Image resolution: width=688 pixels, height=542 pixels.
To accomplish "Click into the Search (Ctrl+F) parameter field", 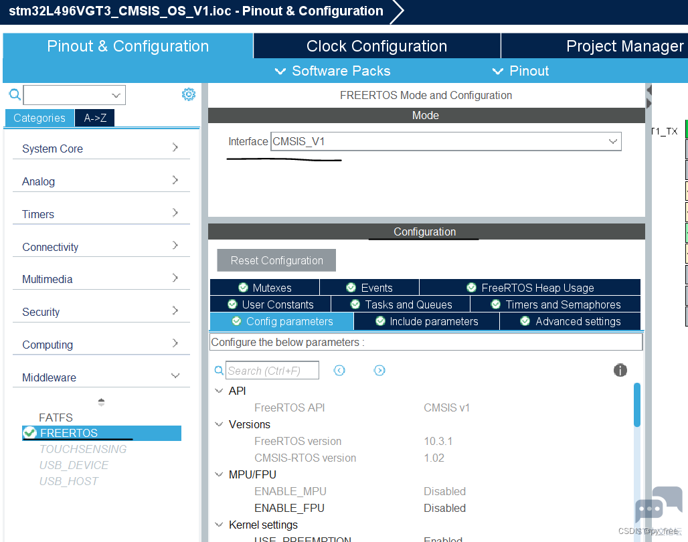I will tap(272, 371).
